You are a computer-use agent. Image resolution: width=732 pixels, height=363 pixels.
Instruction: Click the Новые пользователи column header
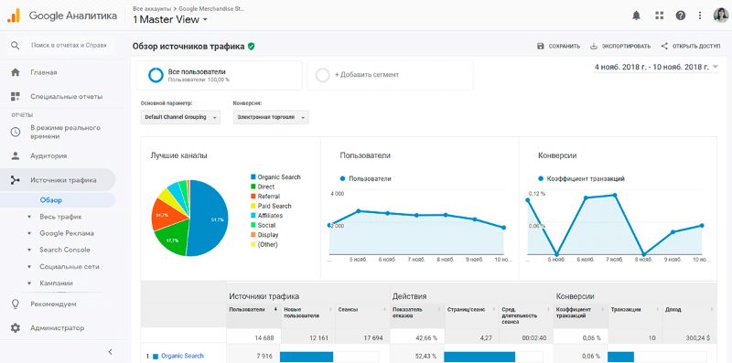tap(301, 313)
